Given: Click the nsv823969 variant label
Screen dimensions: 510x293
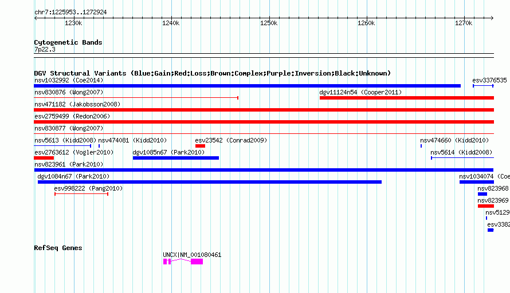Looking at the screenshot, I should pos(493,200).
